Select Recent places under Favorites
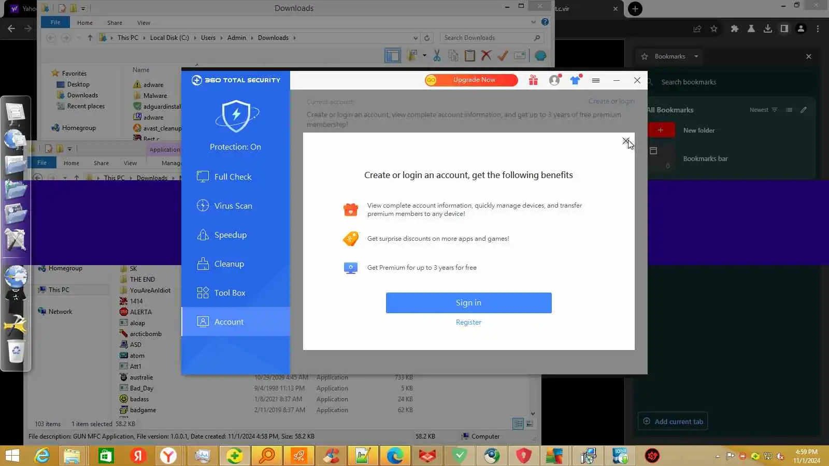Image resolution: width=829 pixels, height=466 pixels. pyautogui.click(x=85, y=106)
